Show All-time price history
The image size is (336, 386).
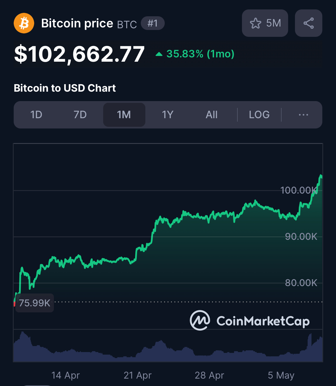[211, 115]
